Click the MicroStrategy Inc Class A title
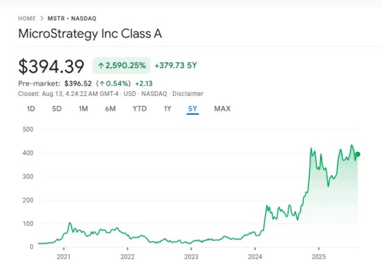 [90, 34]
